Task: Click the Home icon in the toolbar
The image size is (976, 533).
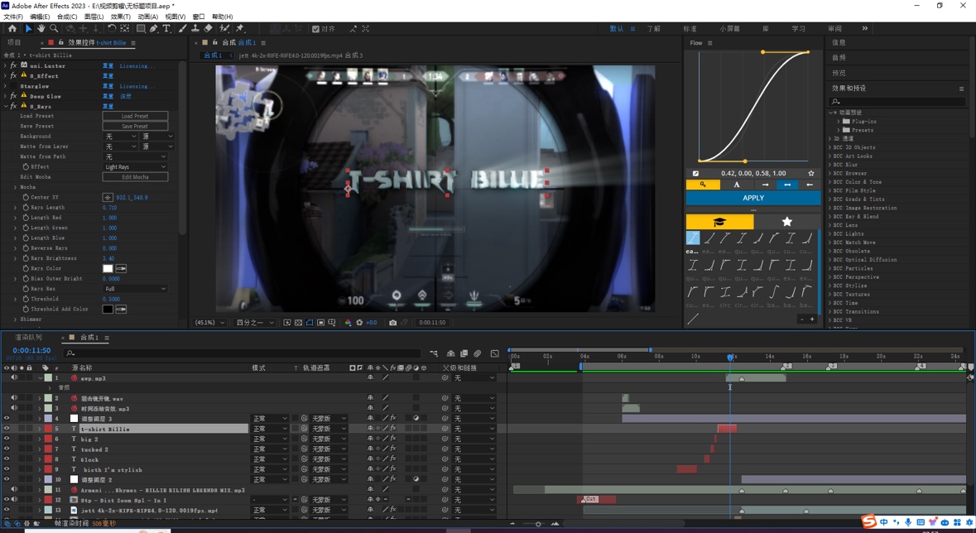Action: tap(12, 29)
